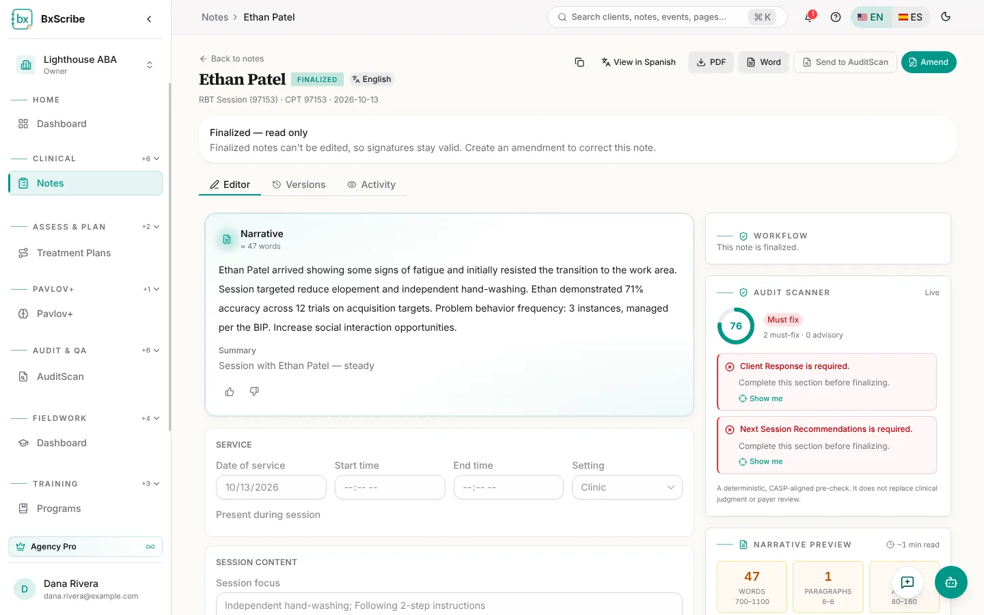The image size is (984, 615).
Task: Expand the Training section
Action: (152, 484)
